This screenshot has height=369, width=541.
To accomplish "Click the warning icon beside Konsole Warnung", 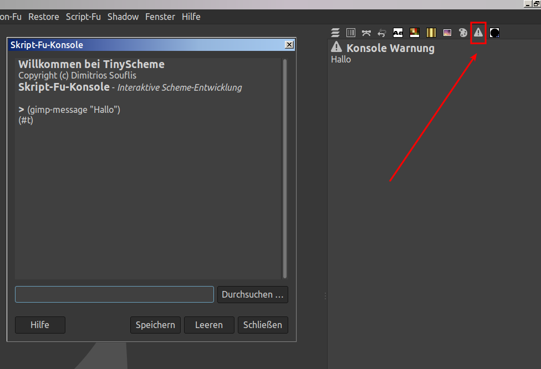I will (x=336, y=47).
